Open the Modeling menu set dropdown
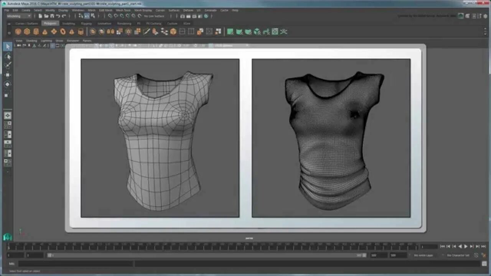Screen dimensions: 491x276 [x=18, y=16]
